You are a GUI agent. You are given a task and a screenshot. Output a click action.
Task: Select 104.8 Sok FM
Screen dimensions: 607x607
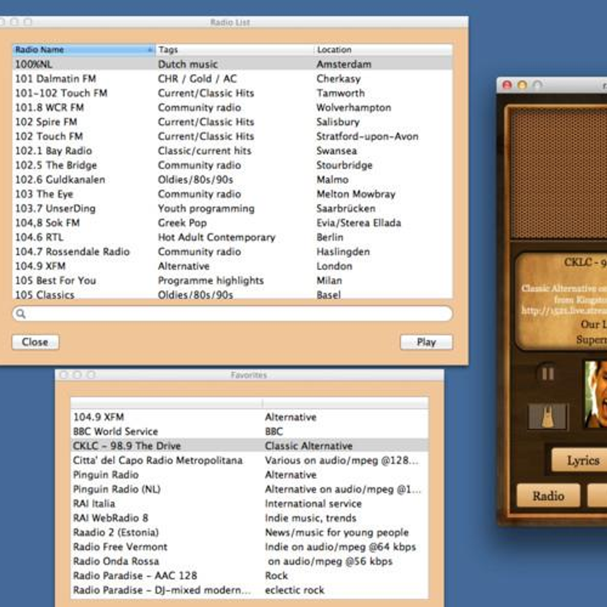click(x=232, y=223)
